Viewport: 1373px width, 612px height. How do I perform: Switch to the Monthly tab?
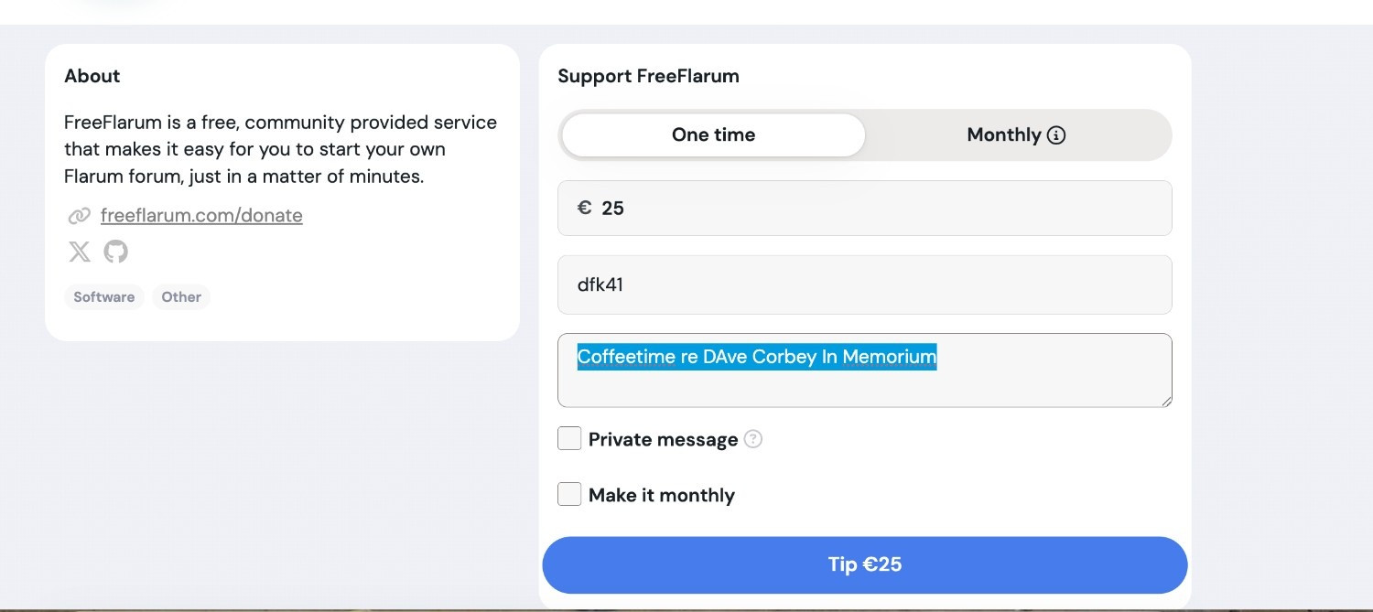tap(1003, 135)
